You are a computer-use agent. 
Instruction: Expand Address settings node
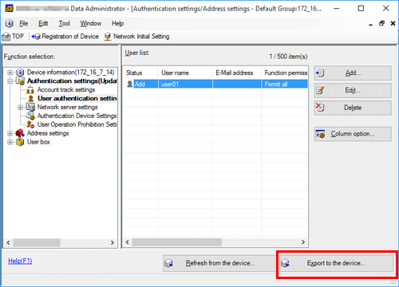coord(10,133)
